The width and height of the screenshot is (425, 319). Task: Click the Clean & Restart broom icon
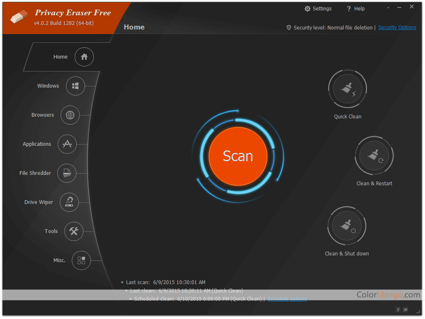(374, 156)
